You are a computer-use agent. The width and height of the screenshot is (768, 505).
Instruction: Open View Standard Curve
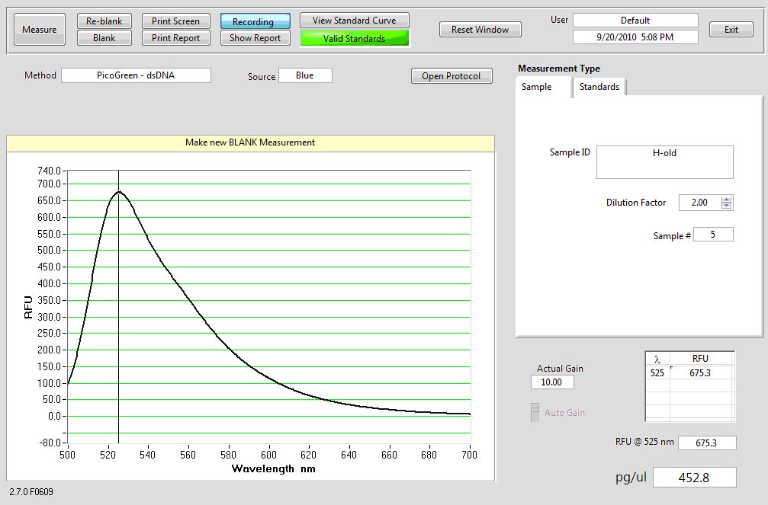coord(355,21)
